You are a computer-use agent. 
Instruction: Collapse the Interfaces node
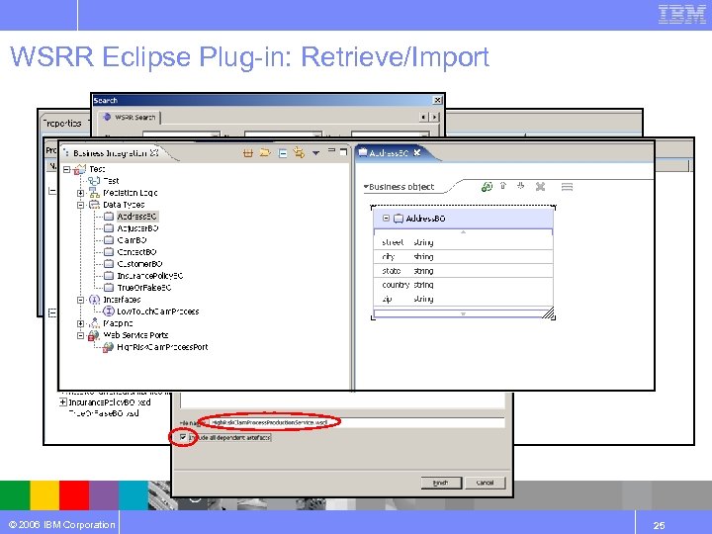[80, 300]
